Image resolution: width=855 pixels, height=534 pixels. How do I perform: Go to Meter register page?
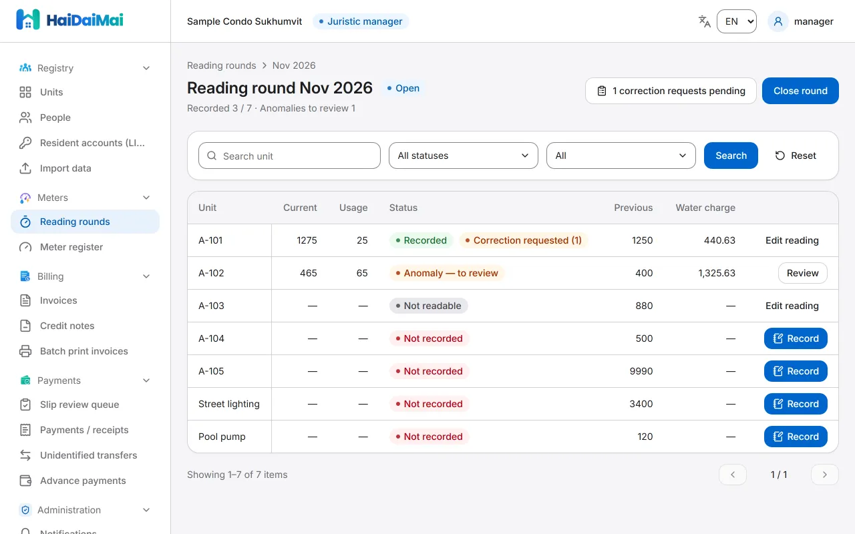(85, 247)
